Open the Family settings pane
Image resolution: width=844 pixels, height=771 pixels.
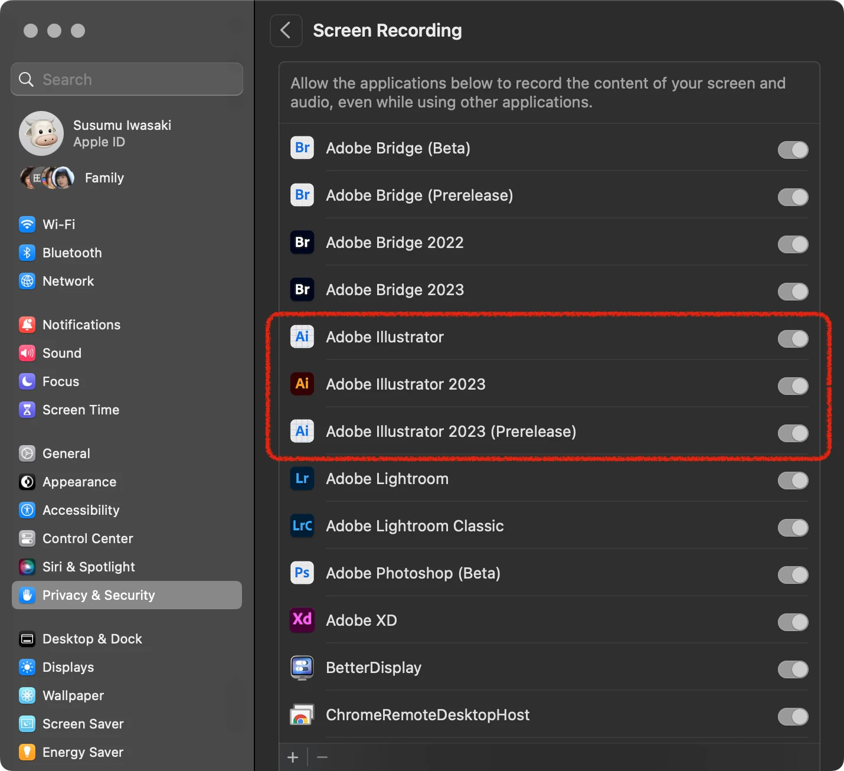(127, 178)
